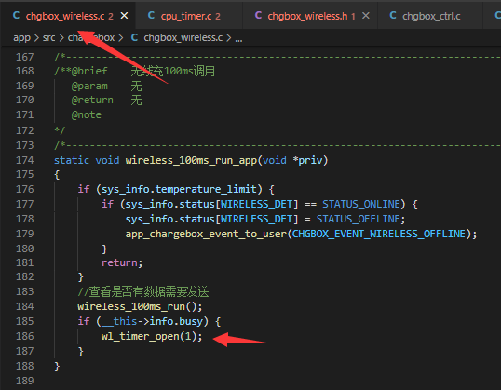Open the cpu_timer.c tab

click(x=190, y=16)
